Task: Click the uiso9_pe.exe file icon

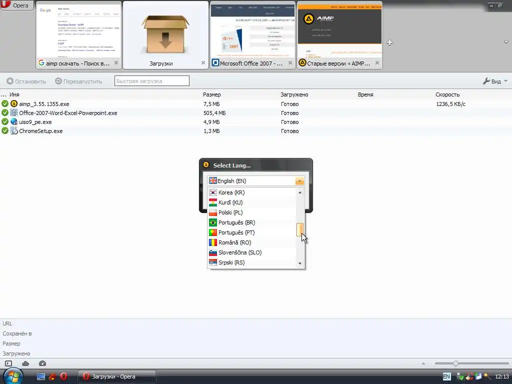Action: pos(13,122)
